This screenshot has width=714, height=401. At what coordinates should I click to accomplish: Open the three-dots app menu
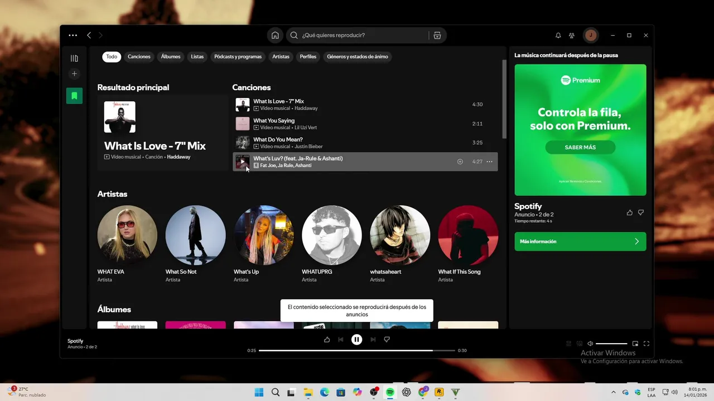click(x=73, y=35)
